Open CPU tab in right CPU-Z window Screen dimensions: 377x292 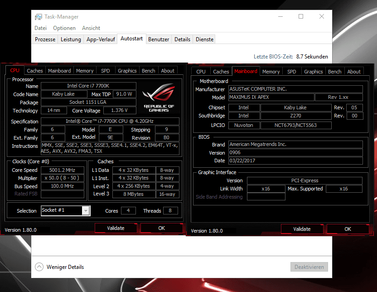pyautogui.click(x=201, y=72)
